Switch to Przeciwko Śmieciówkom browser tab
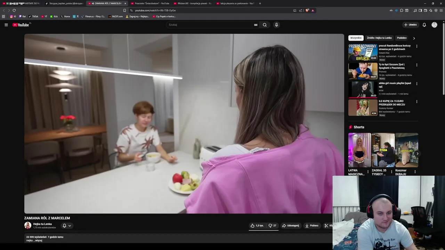This screenshot has width=445, height=250. [149, 3]
